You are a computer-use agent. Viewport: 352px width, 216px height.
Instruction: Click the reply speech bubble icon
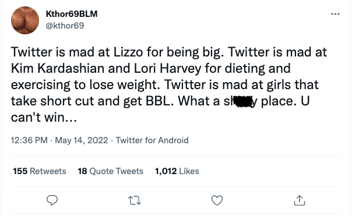pos(52,200)
